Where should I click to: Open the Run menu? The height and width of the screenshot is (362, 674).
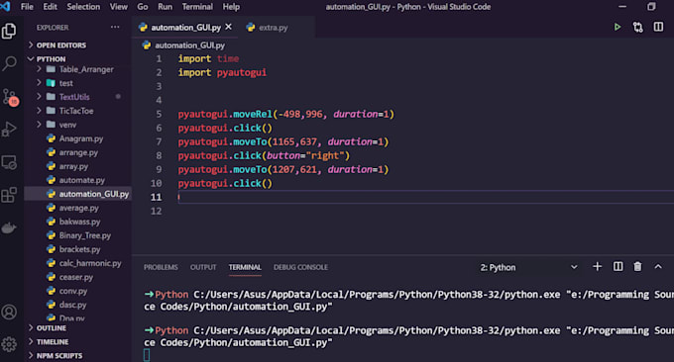coord(166,7)
